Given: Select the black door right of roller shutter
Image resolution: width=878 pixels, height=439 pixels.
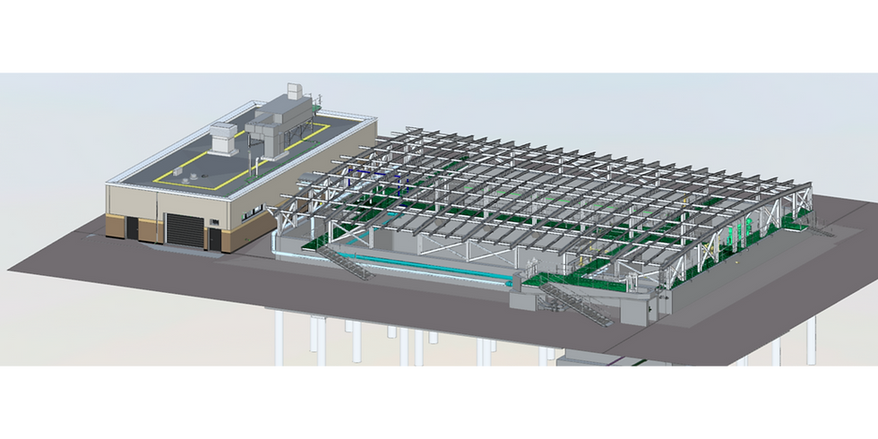Looking at the screenshot, I should [216, 238].
